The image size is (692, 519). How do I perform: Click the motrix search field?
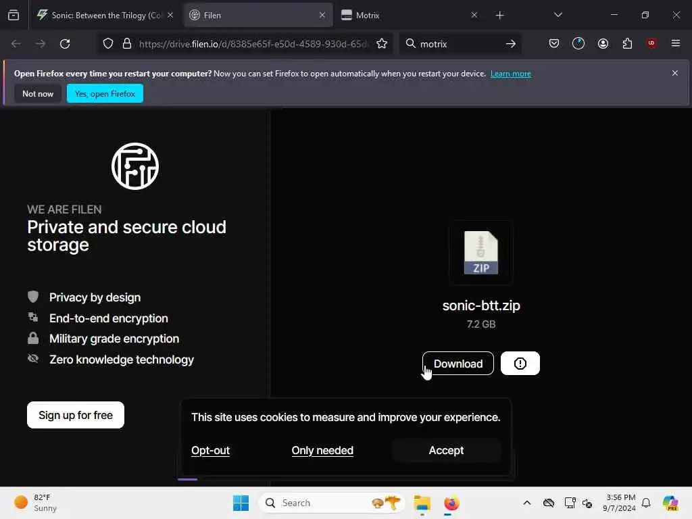459,44
